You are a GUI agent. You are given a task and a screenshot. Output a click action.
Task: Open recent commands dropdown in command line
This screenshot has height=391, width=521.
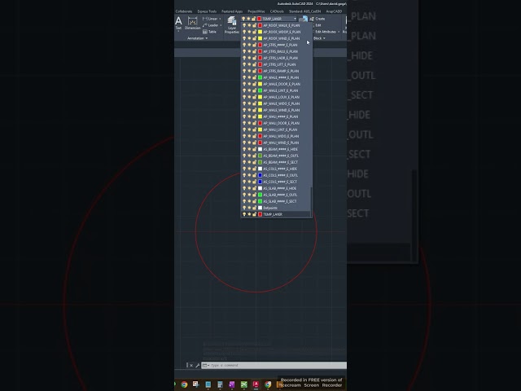point(206,365)
